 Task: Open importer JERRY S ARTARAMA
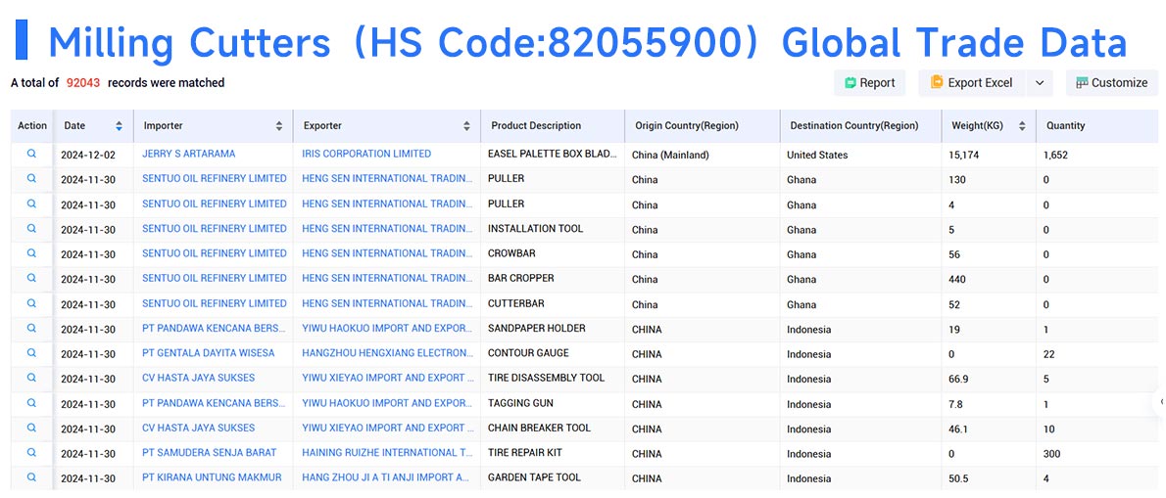click(189, 154)
